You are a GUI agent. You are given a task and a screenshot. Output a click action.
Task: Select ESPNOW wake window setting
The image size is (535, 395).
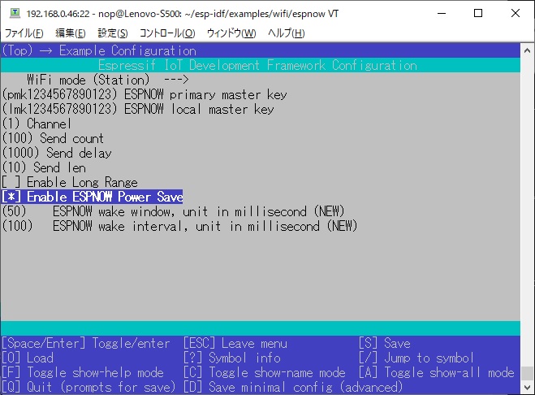tap(179, 212)
